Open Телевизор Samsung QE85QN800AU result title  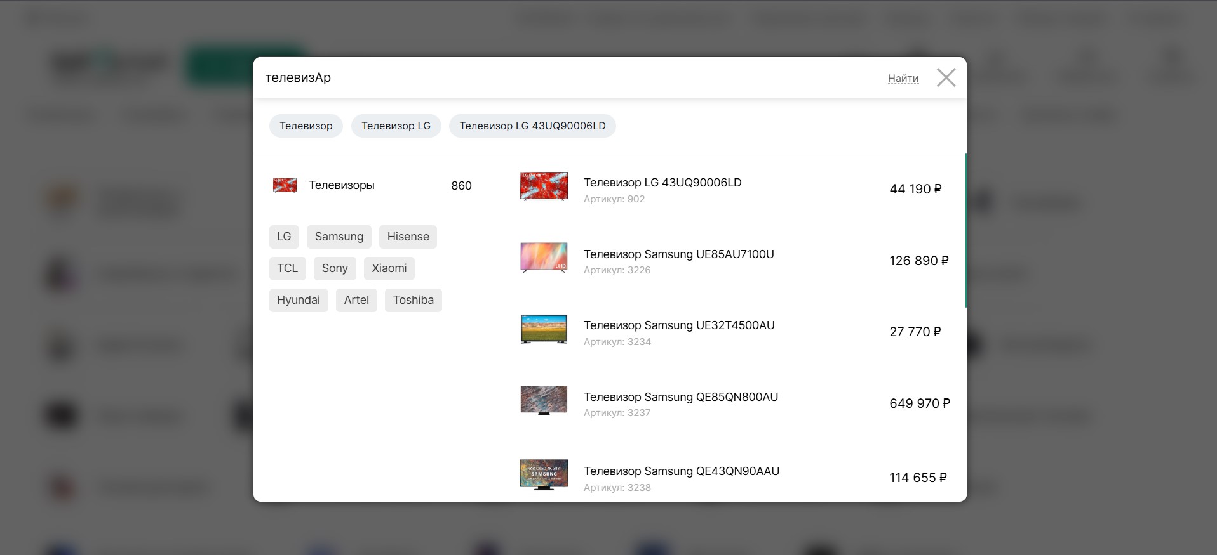681,397
